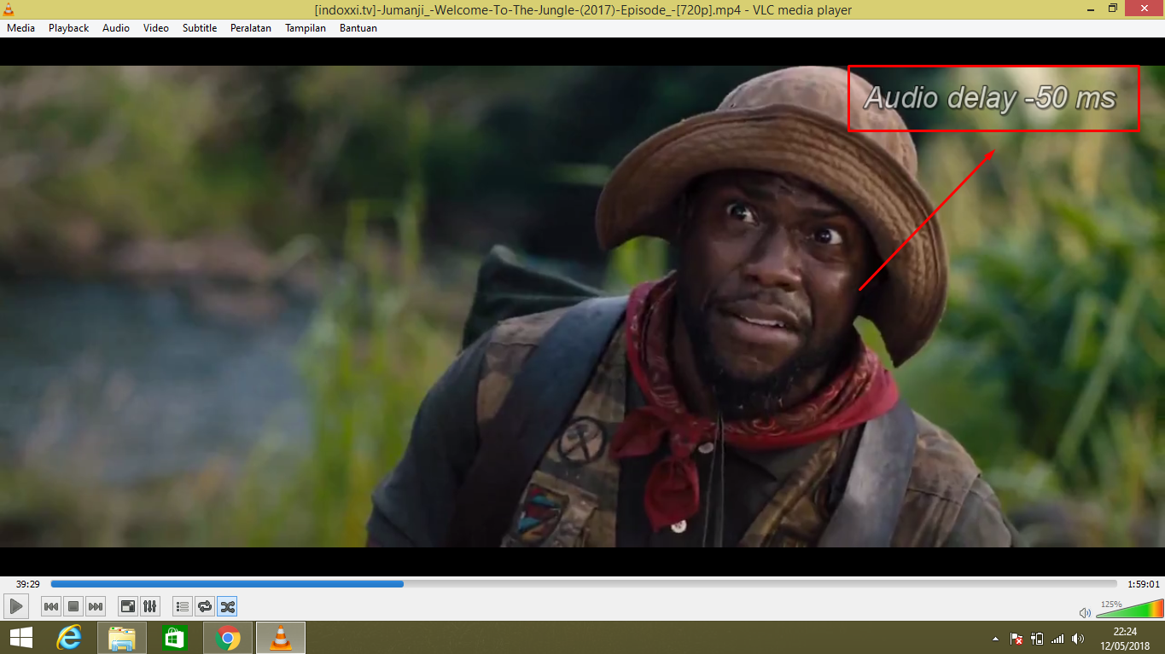The height and width of the screenshot is (654, 1165).
Task: Open the Windows Start menu
Action: [20, 638]
